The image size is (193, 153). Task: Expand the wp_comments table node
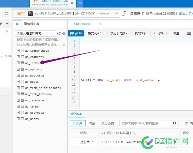pyautogui.click(x=18, y=57)
